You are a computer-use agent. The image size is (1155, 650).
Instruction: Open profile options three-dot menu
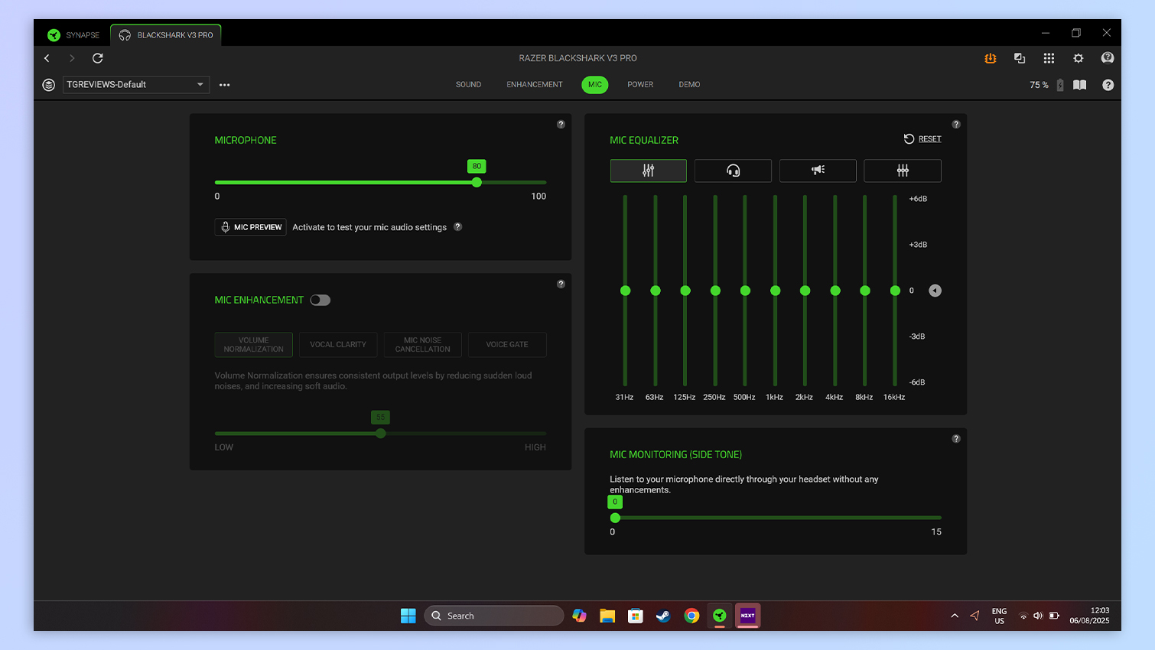point(225,85)
